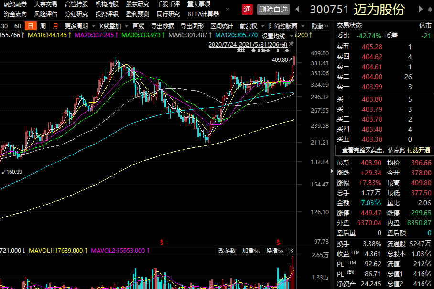Open the K线叠加 dropdown
Viewport: 434px width, 289px height.
pyautogui.click(x=114, y=26)
